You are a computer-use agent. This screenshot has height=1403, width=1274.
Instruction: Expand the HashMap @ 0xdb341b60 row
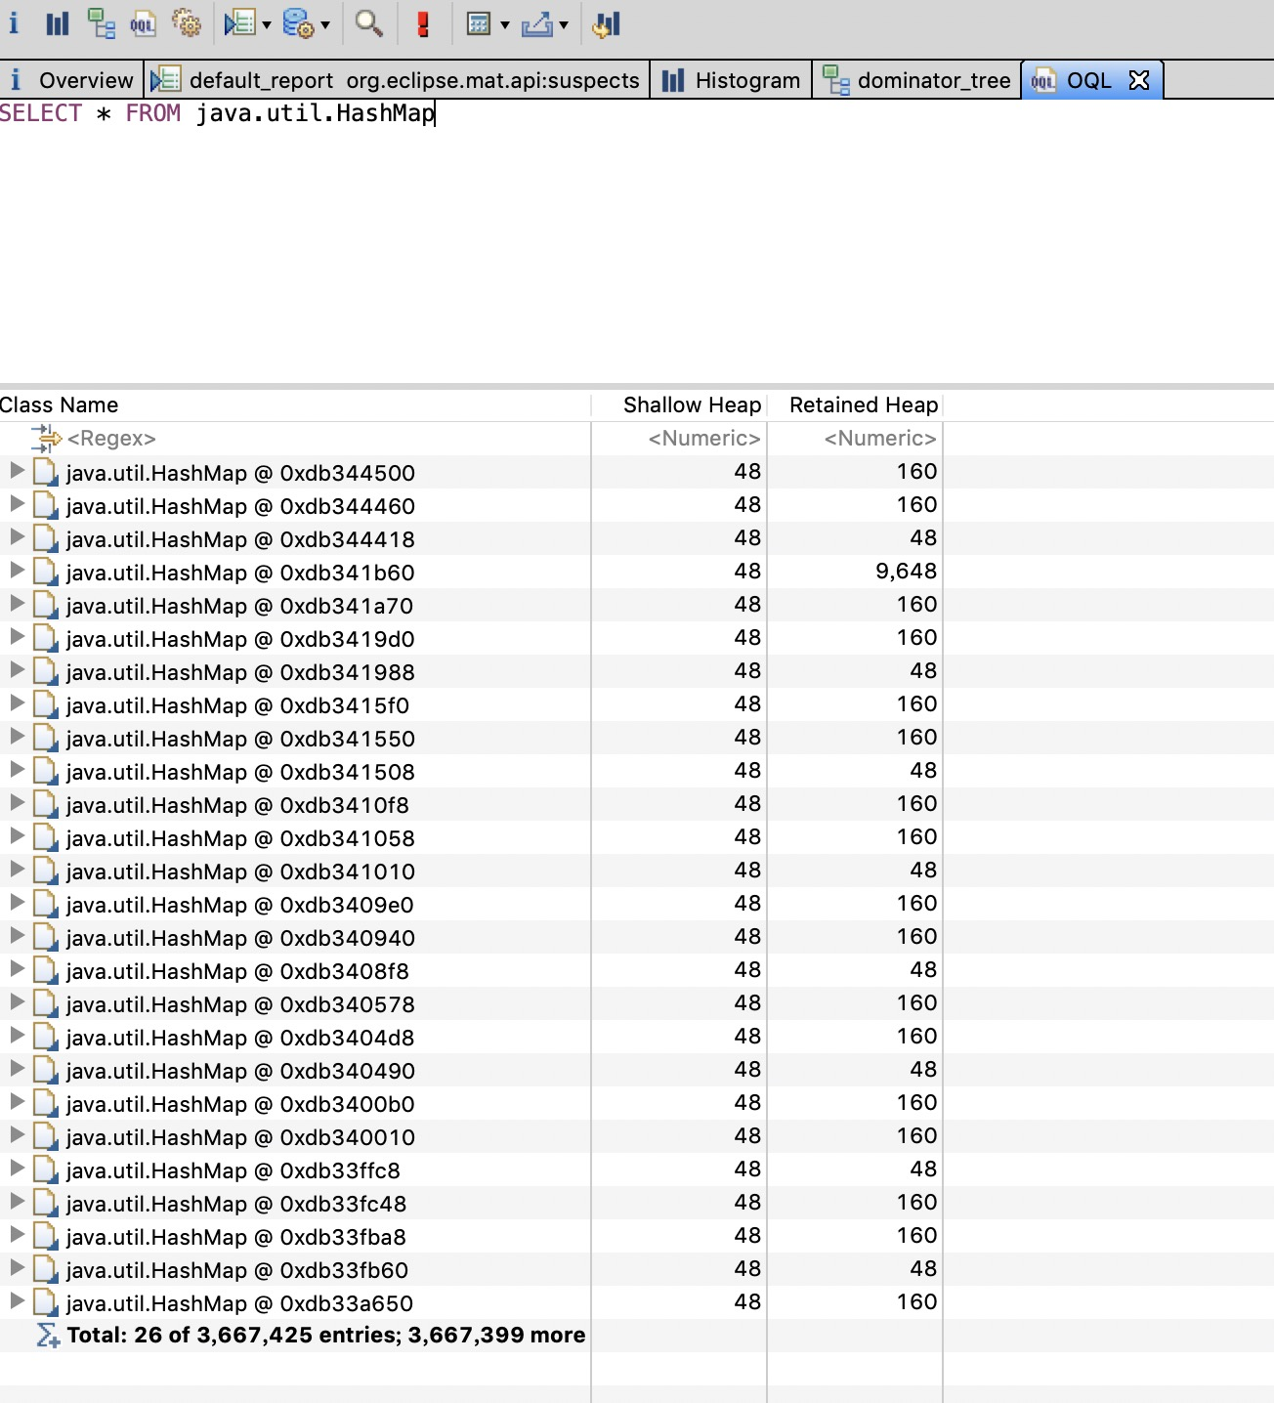pos(17,571)
